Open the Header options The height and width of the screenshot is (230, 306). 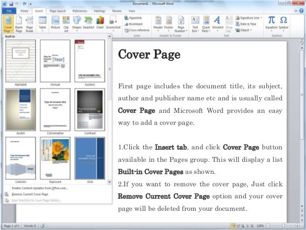tap(158, 24)
